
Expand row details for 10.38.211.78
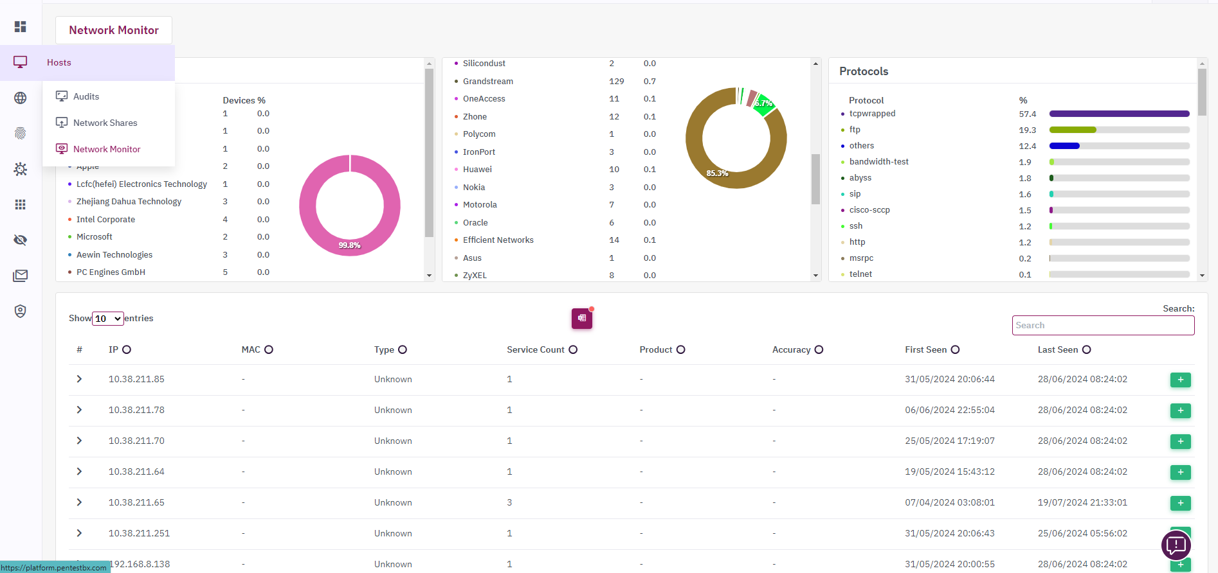[x=79, y=410]
